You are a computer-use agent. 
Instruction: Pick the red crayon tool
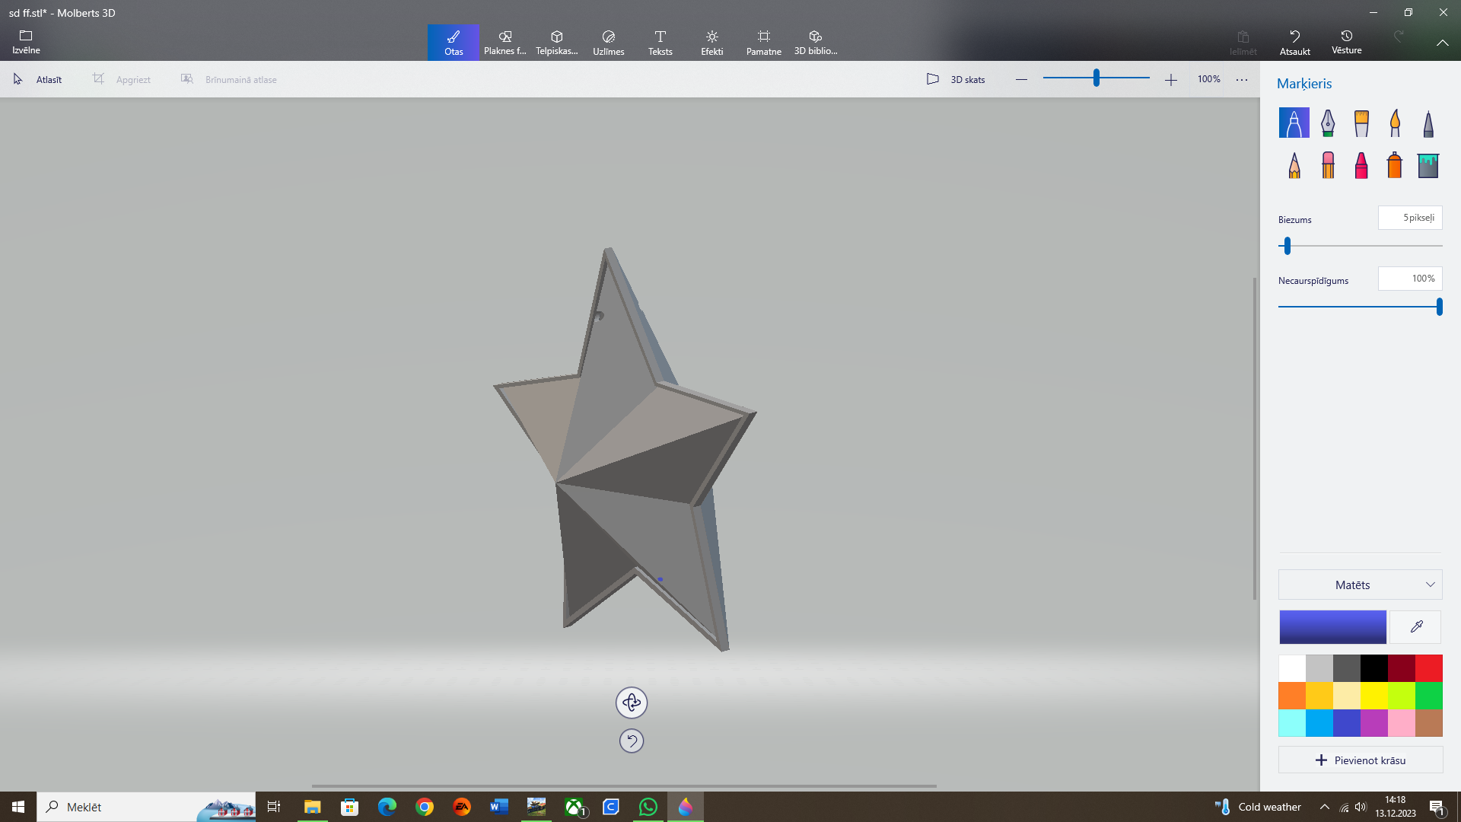[x=1361, y=165]
